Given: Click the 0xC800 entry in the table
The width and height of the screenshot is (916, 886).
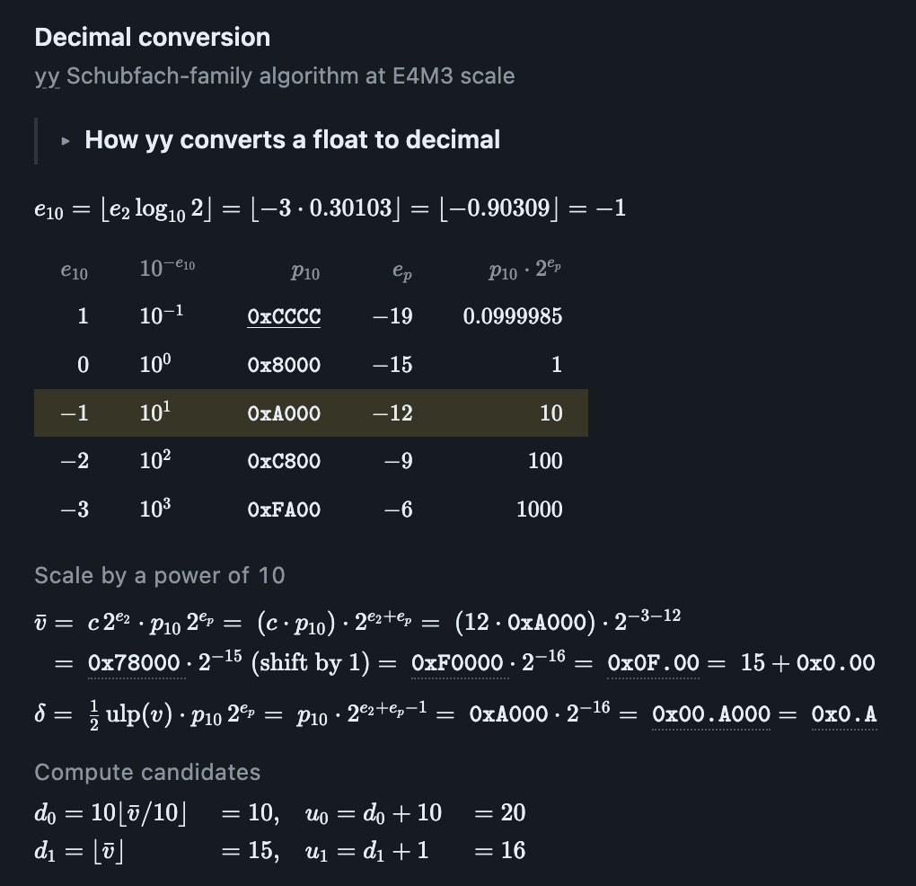Looking at the screenshot, I should tap(284, 461).
